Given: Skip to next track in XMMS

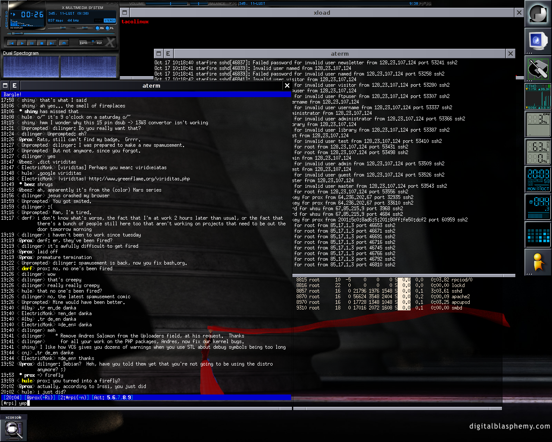Looking at the screenshot, I should 51,43.
